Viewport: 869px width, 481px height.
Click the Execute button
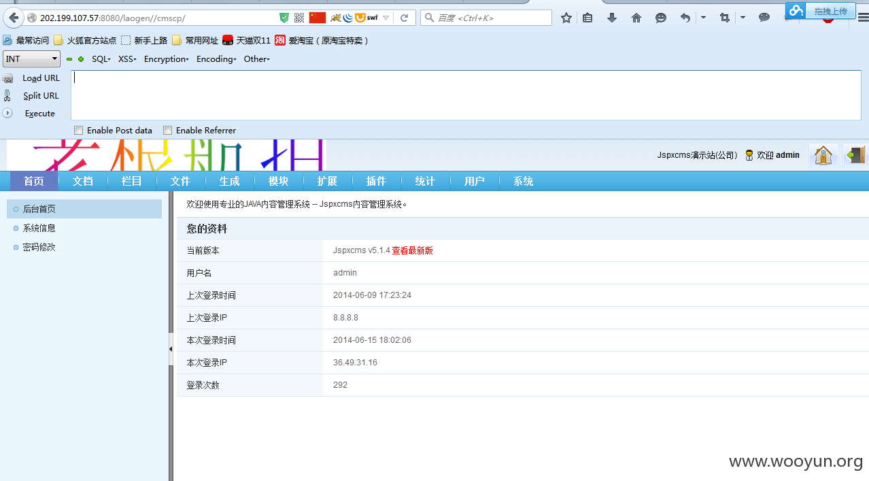click(x=39, y=114)
